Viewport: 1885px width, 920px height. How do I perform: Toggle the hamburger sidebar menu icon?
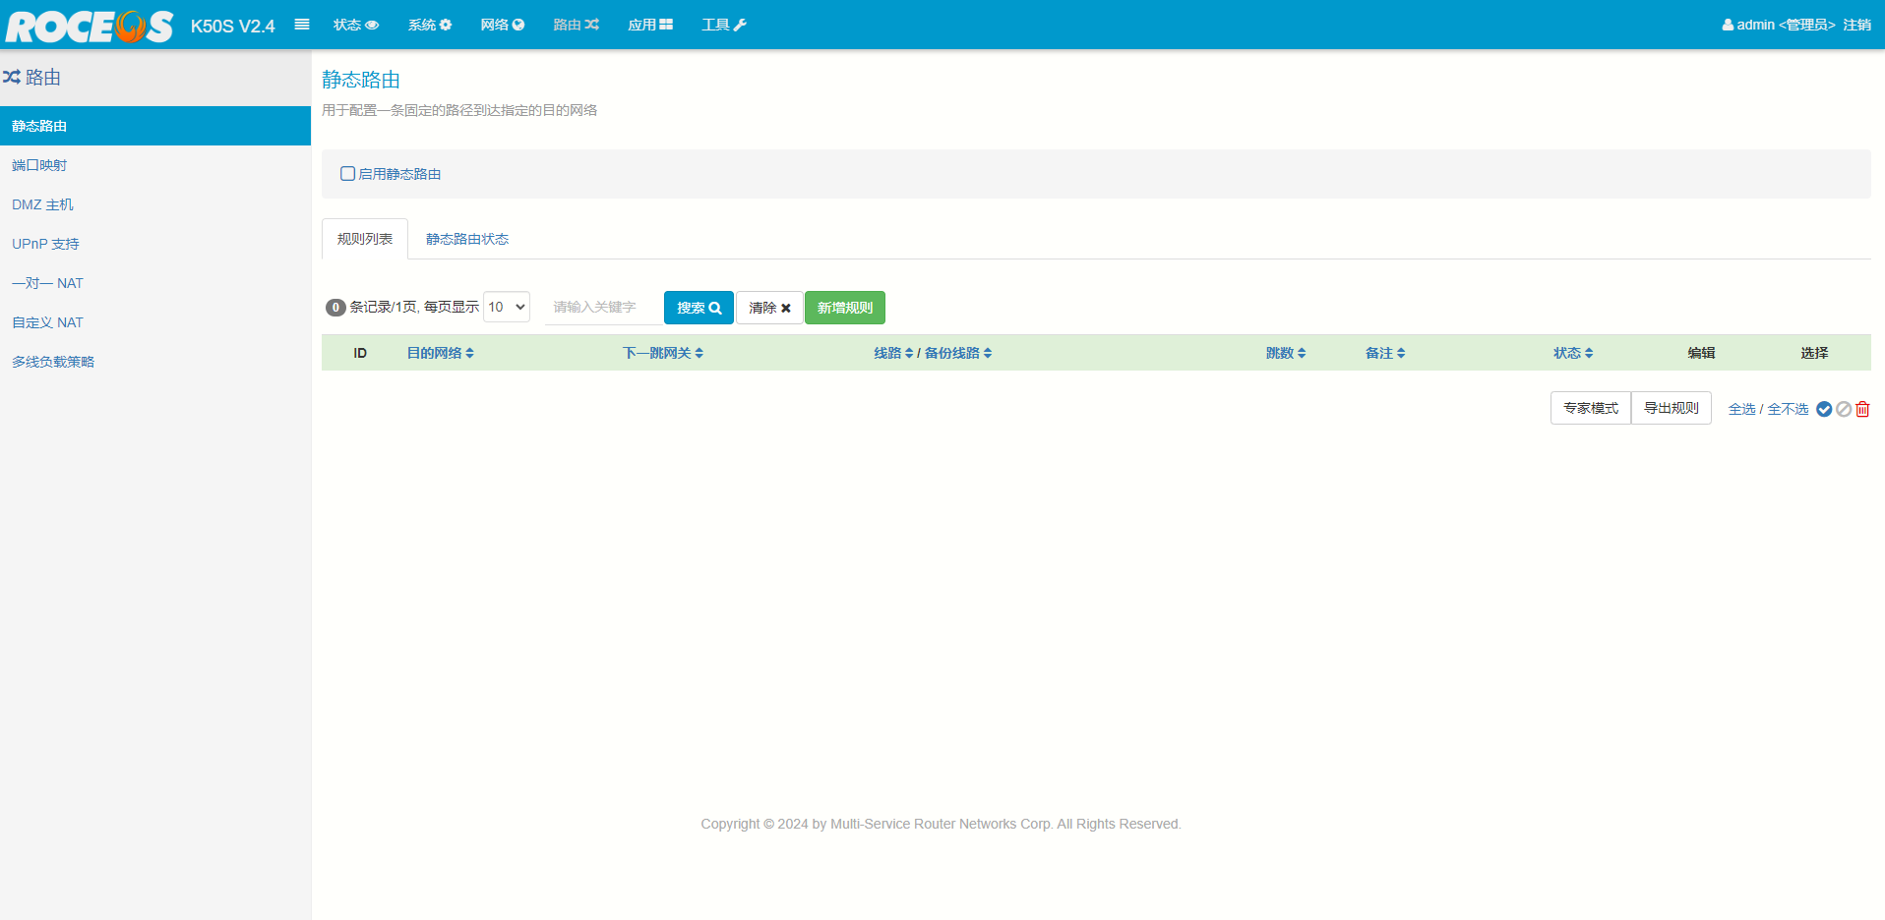(x=302, y=25)
